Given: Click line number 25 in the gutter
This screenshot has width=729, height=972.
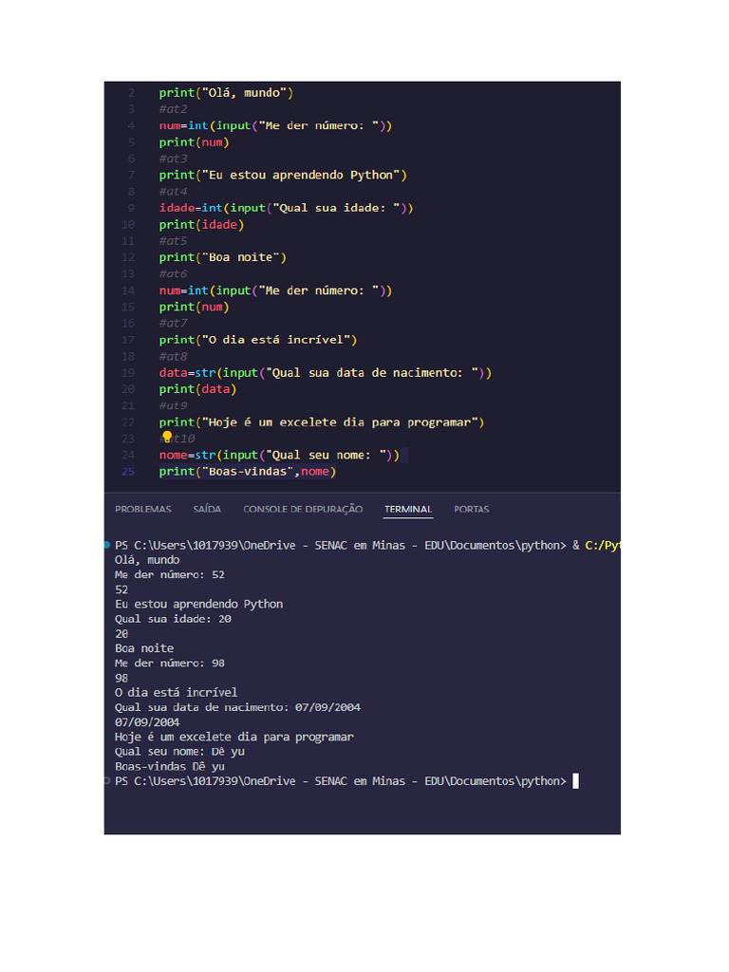Looking at the screenshot, I should point(128,471).
